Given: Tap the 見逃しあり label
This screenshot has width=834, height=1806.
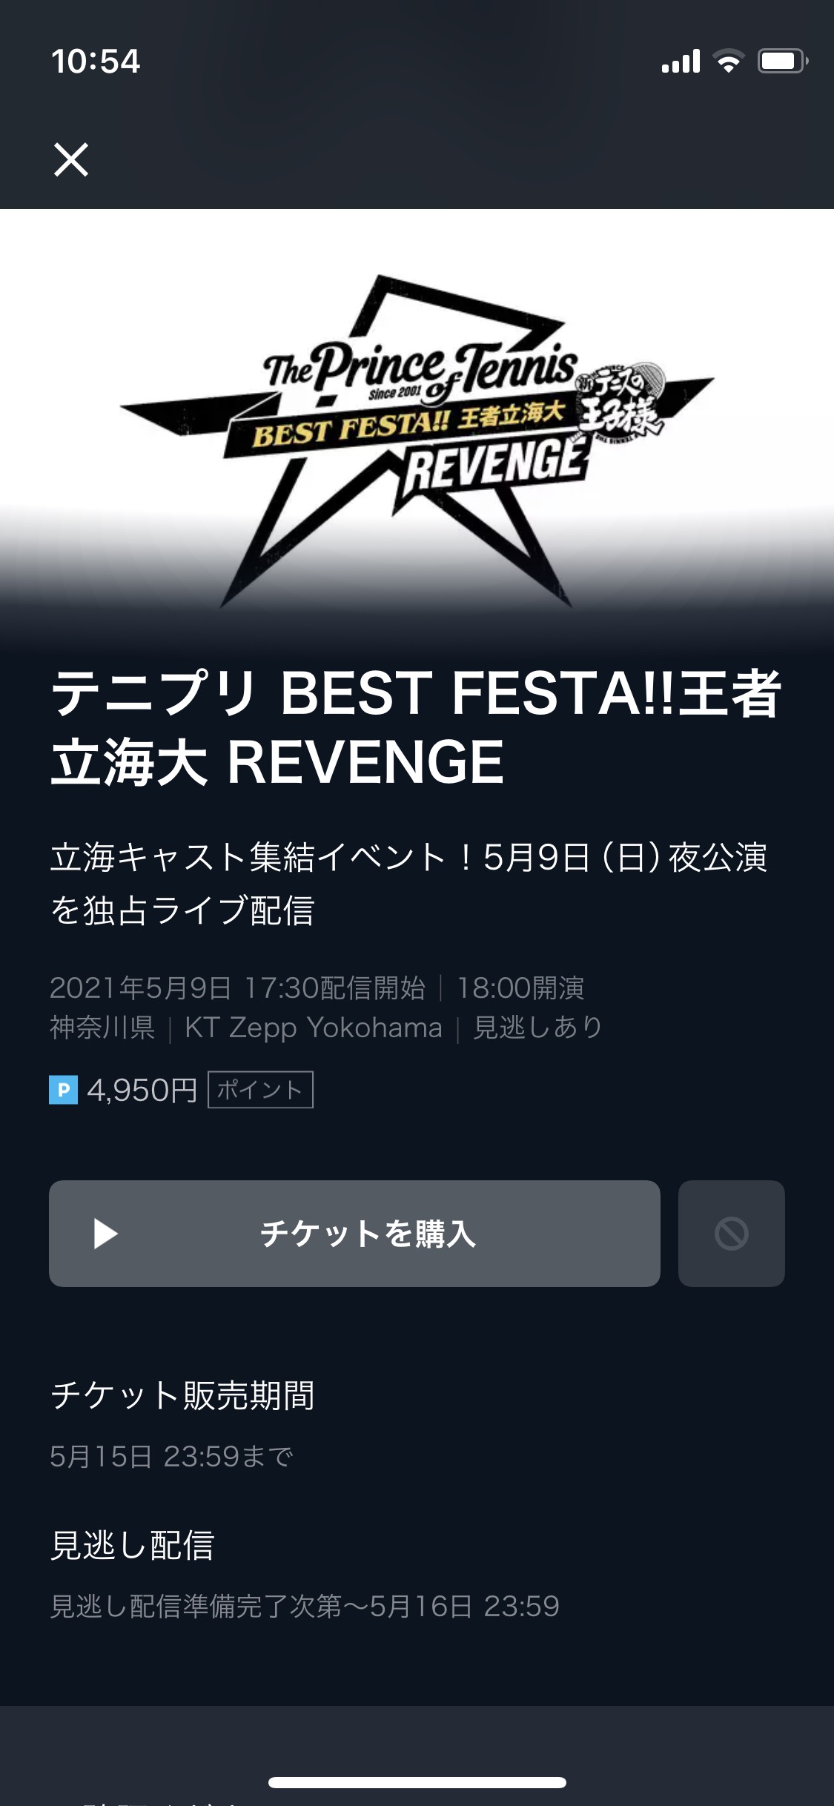Looking at the screenshot, I should 537,1028.
